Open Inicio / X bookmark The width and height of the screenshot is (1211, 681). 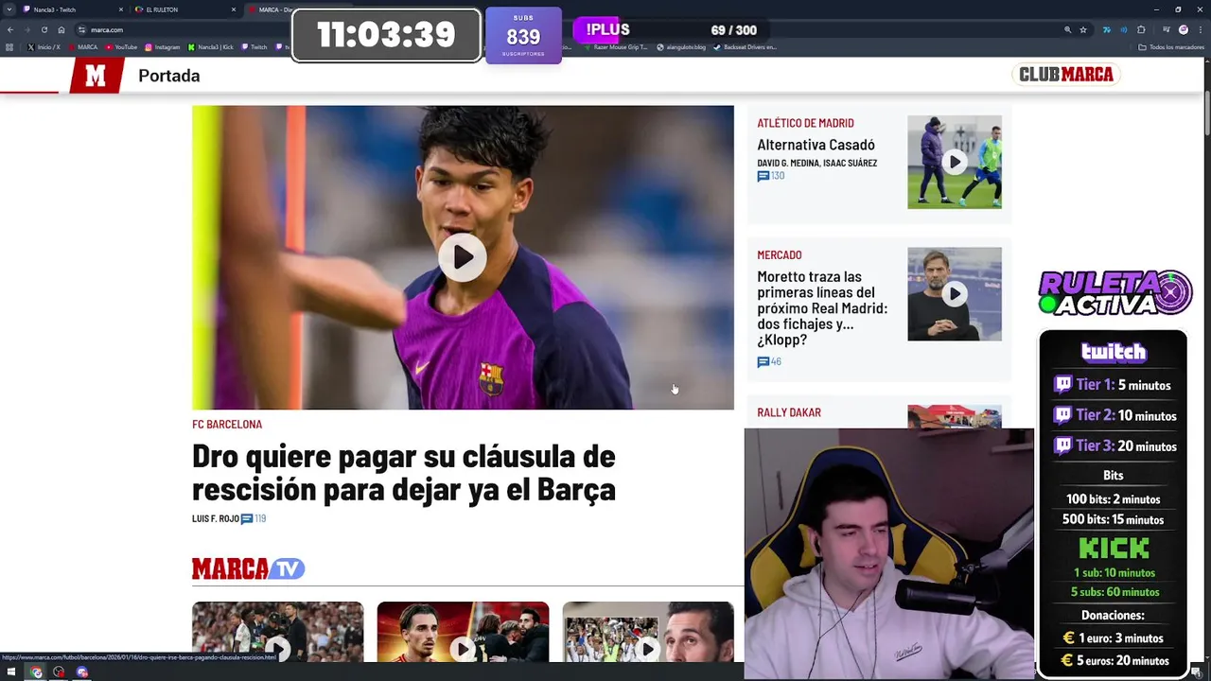point(44,46)
